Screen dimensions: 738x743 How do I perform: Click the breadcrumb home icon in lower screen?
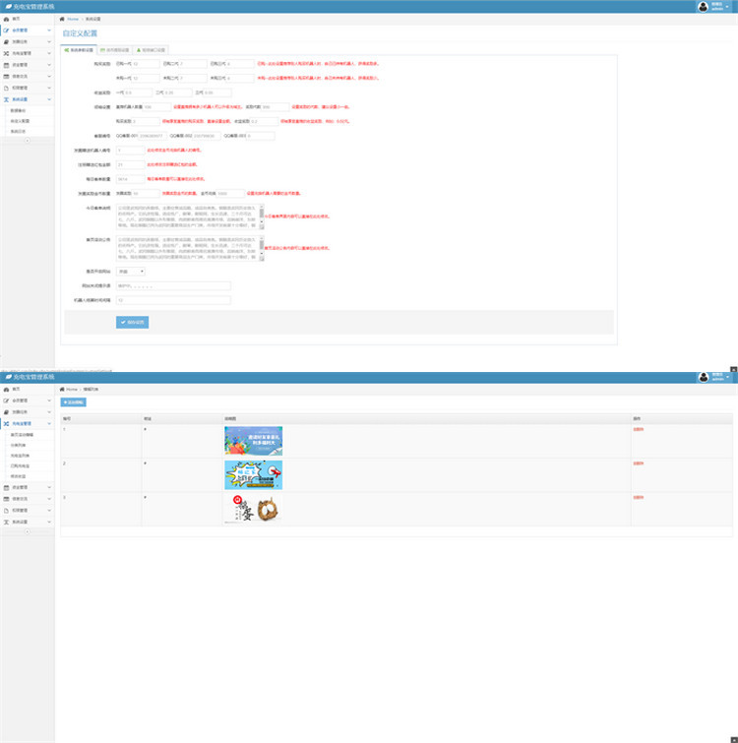pos(62,389)
